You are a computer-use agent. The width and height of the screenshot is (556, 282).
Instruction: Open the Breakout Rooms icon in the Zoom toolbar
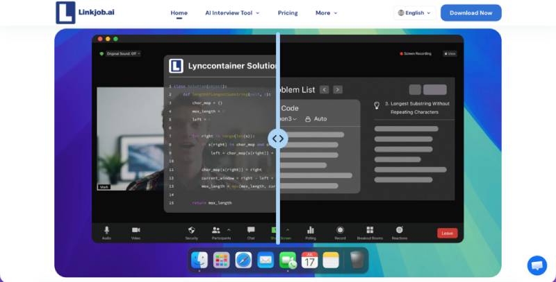coord(370,230)
